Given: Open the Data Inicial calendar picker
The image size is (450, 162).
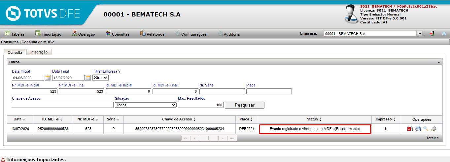Looking at the screenshot, I should 47,78.
